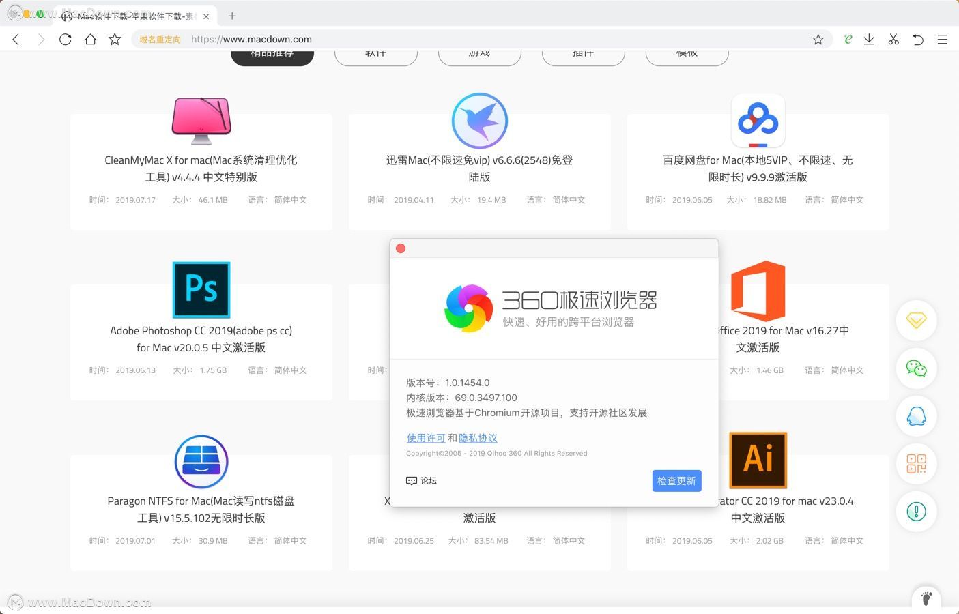The image size is (959, 614).
Task: Click the size 46.1 MB
Action: [213, 200]
